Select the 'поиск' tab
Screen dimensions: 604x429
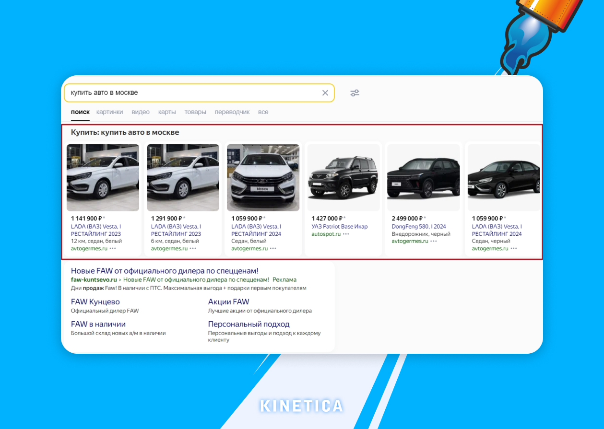pyautogui.click(x=80, y=112)
